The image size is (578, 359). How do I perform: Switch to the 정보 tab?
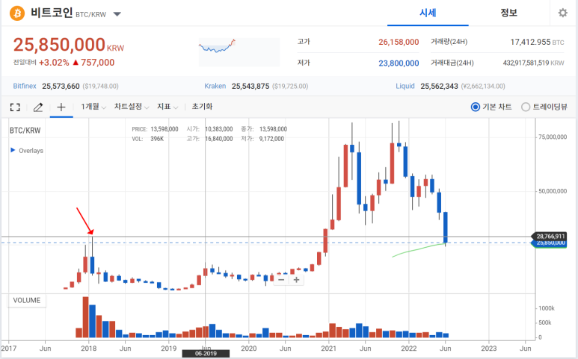[x=508, y=13]
